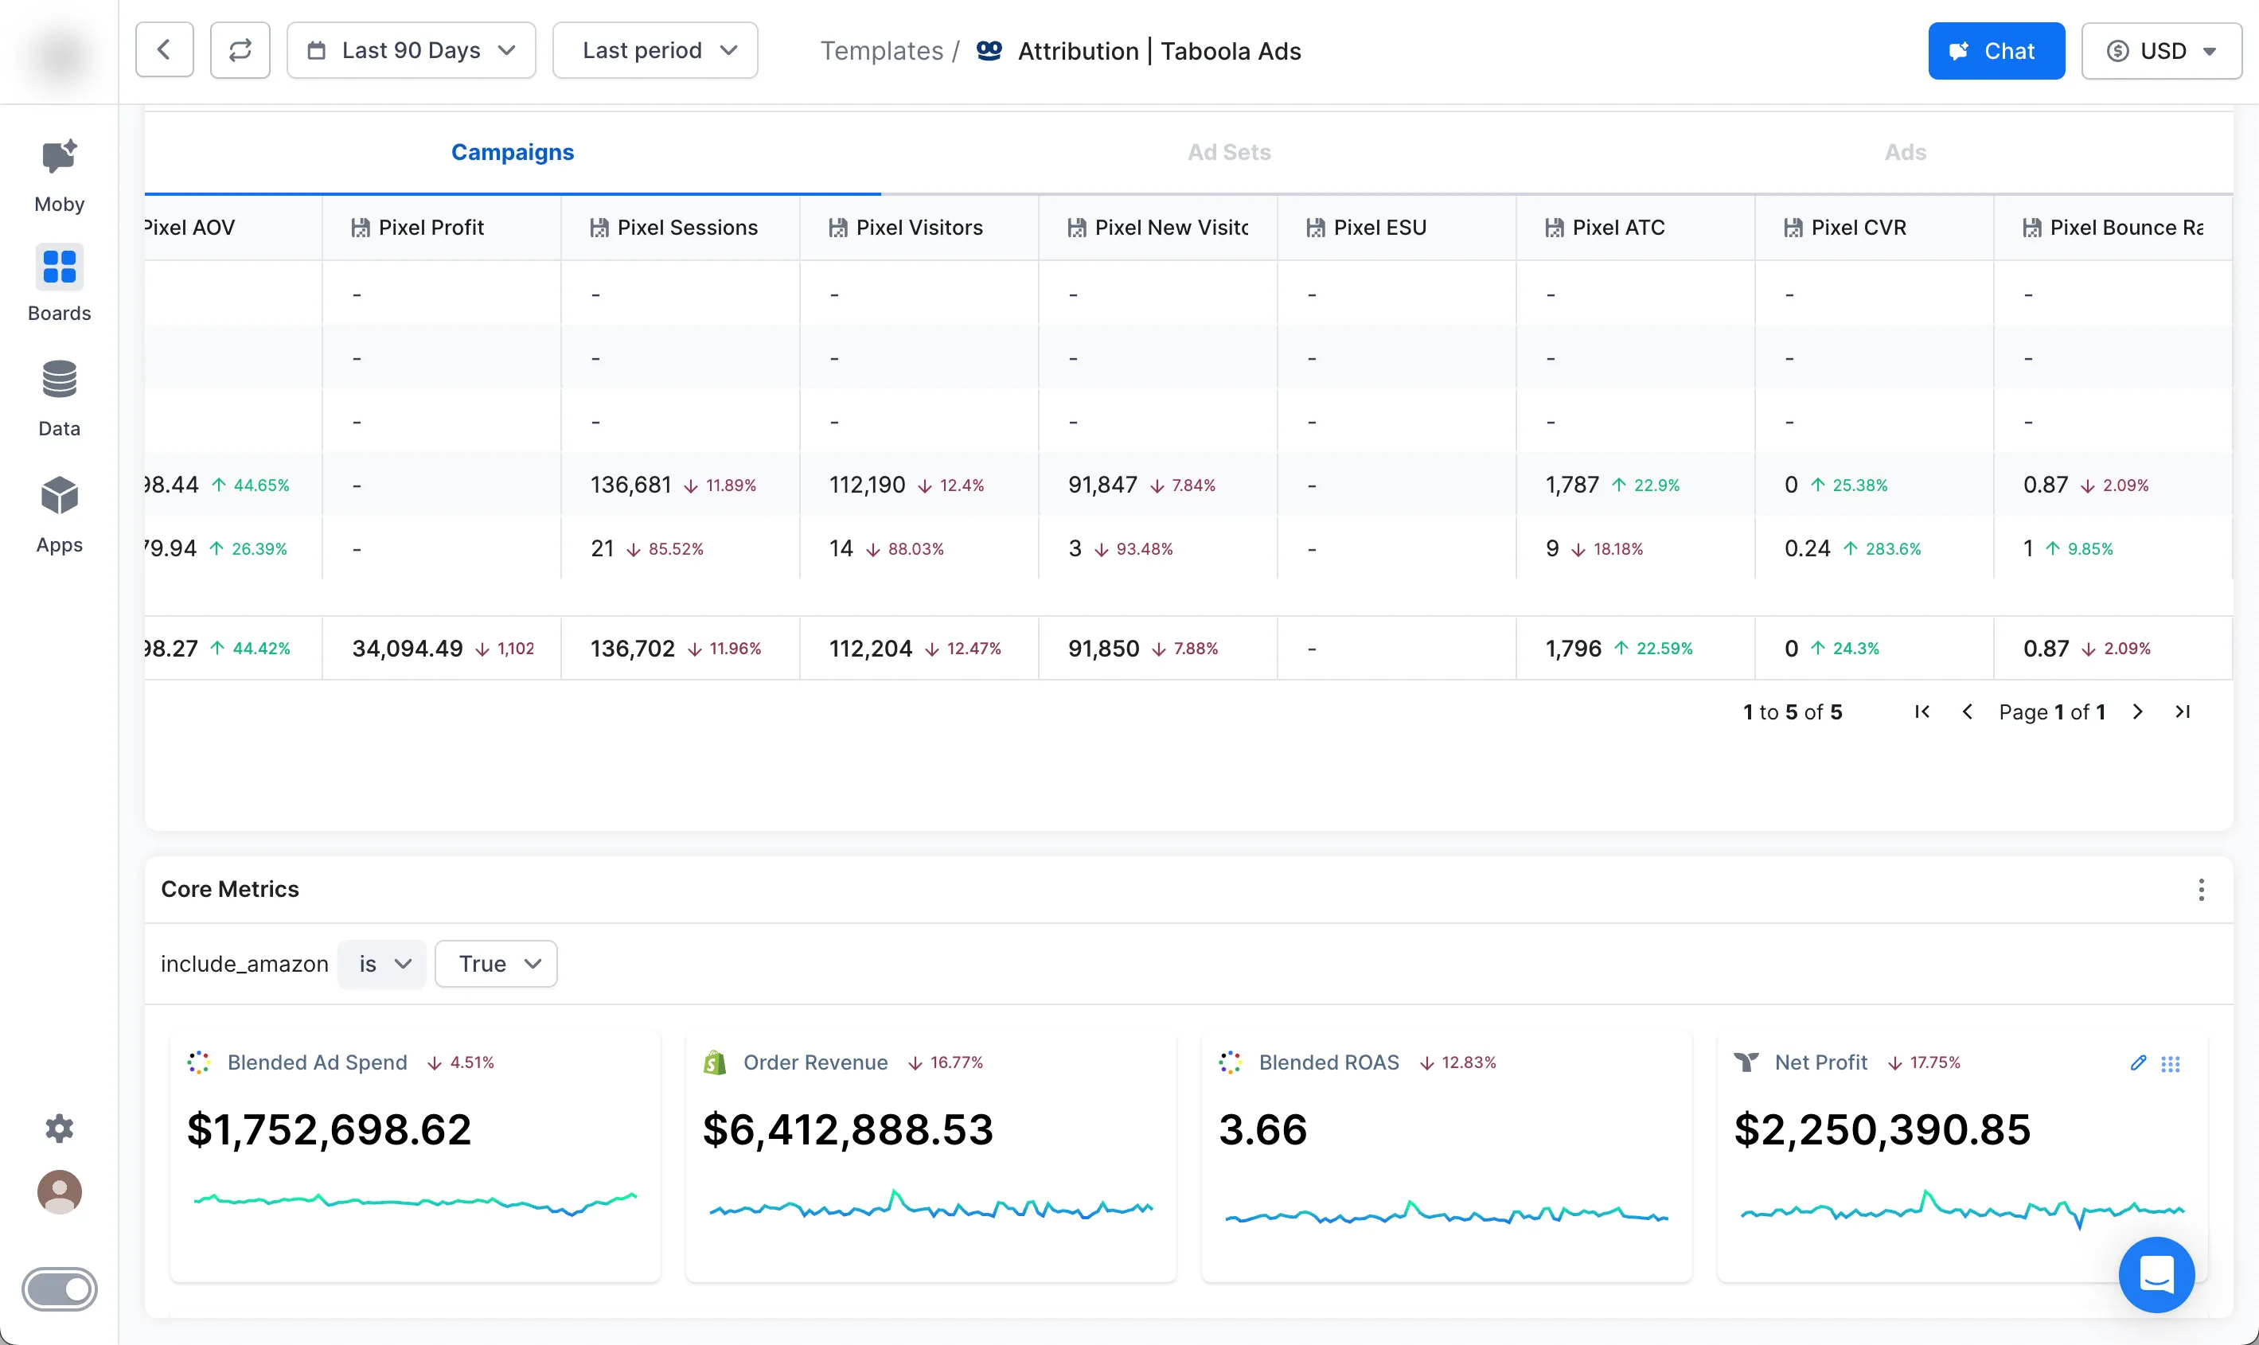Open the Boards section icon

pyautogui.click(x=59, y=267)
